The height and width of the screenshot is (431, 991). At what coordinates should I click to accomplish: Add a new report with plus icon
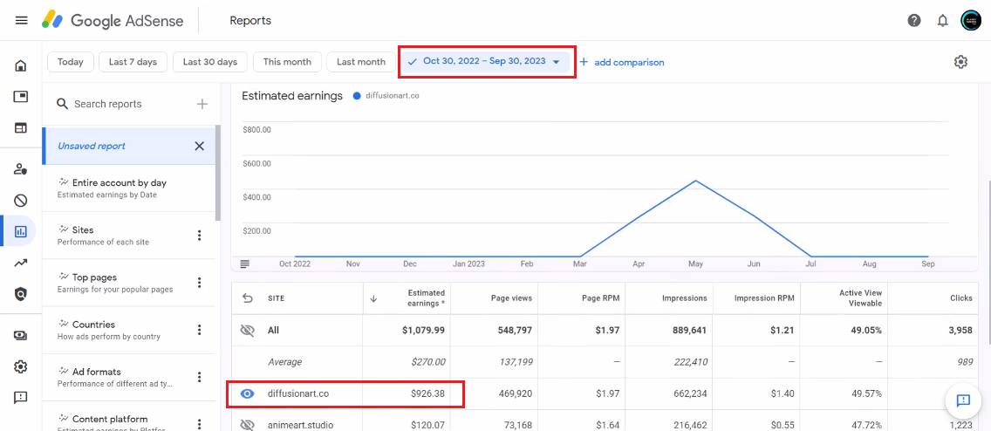click(x=202, y=104)
